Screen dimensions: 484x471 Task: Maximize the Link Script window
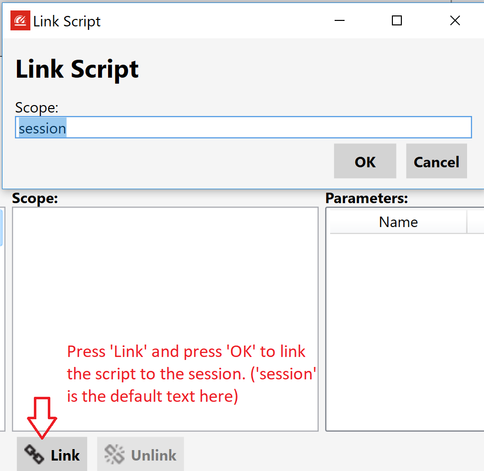[397, 20]
